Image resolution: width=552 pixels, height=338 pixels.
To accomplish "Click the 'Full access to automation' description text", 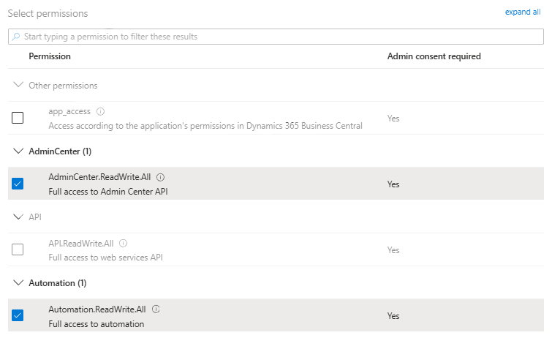I will tap(96, 323).
